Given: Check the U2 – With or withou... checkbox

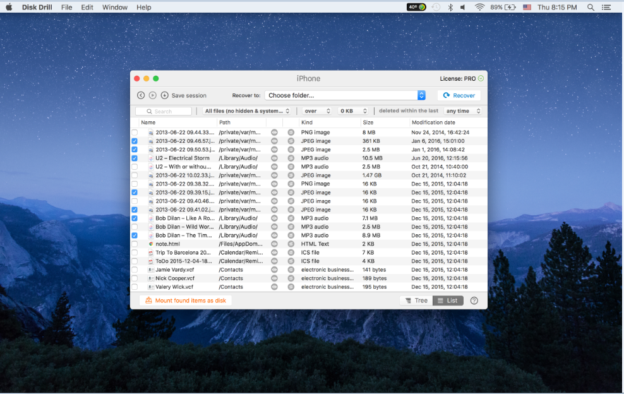Looking at the screenshot, I should tap(135, 167).
